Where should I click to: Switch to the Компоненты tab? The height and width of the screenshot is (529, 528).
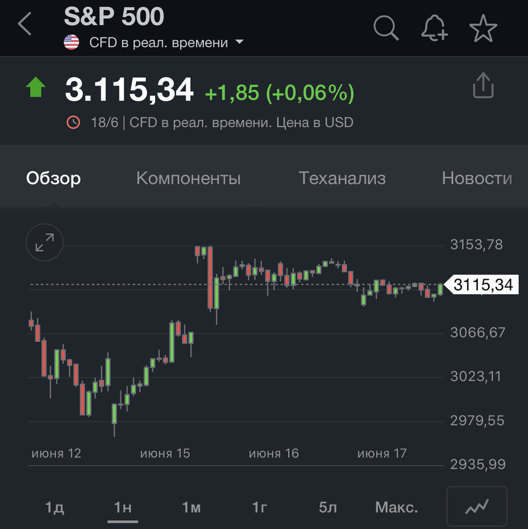188,178
